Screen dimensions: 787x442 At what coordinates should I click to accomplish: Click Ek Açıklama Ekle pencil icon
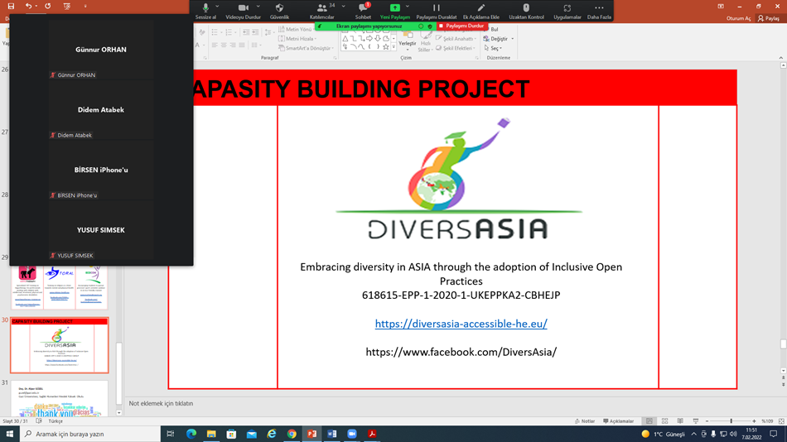(x=481, y=8)
